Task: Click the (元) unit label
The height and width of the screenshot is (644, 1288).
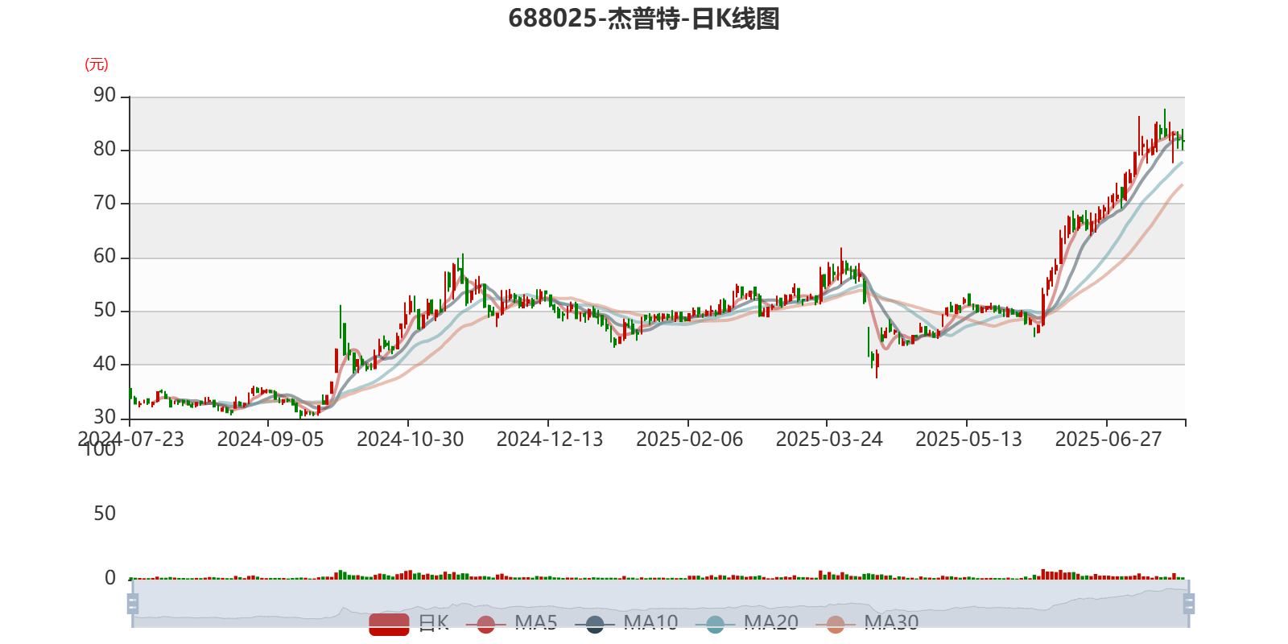Action: coord(97,64)
